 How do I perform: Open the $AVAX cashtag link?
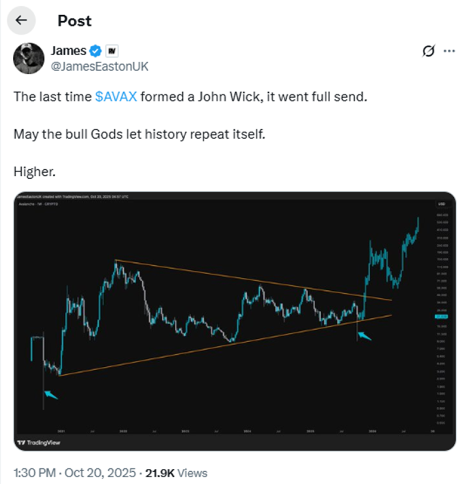116,97
